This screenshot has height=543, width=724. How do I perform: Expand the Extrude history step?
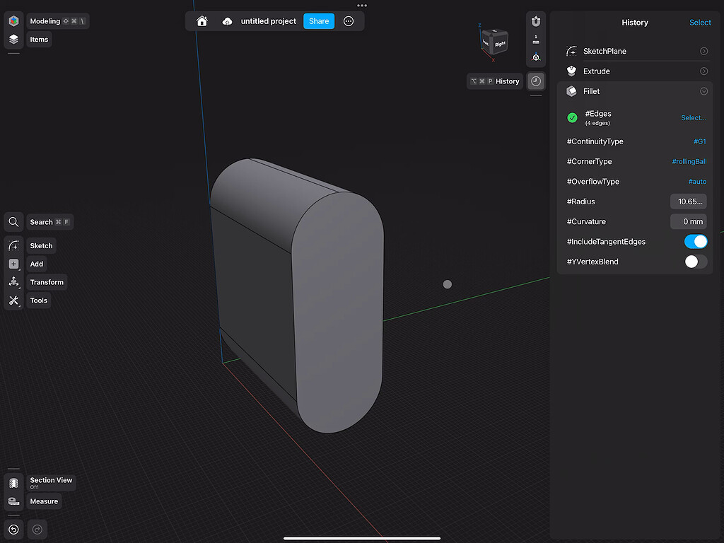(703, 71)
